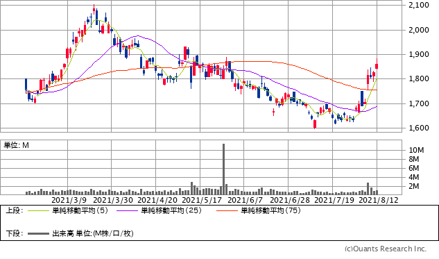Screen dimensions: 439x259
Task: Click the 6M volume axis label
Action: (x=414, y=168)
